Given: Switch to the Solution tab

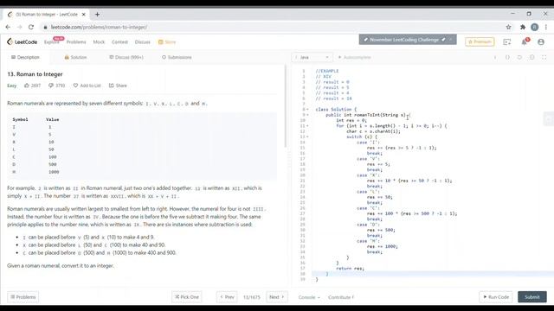Looking at the screenshot, I should (x=75, y=57).
